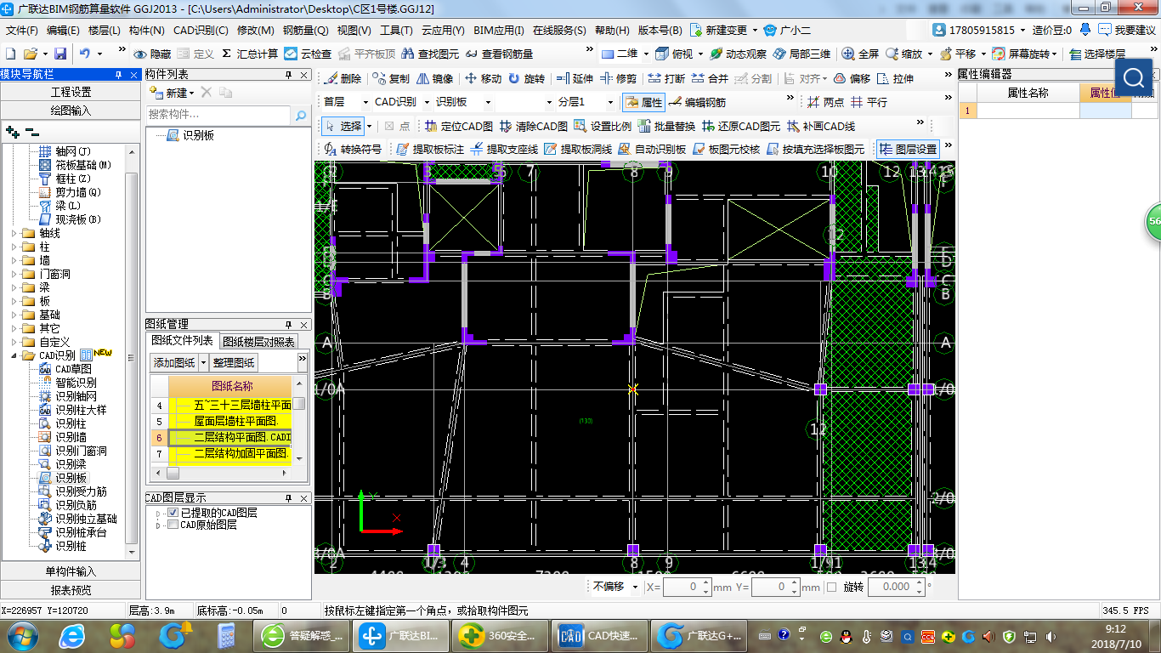Click 板图元校核 slab element check
This screenshot has height=653, width=1161.
[x=727, y=149]
